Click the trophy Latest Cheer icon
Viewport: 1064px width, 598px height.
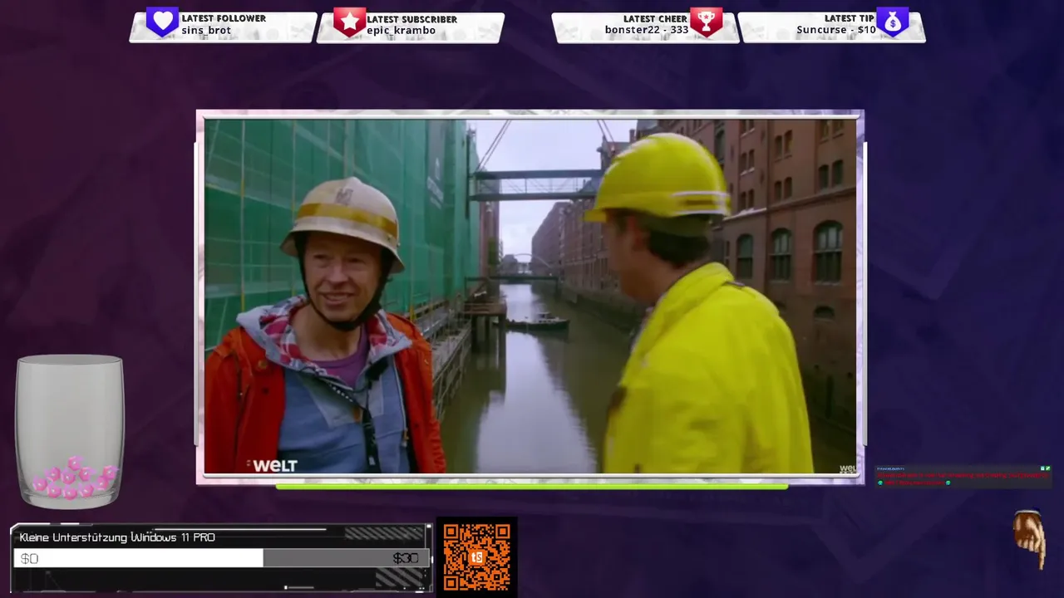tap(707, 22)
